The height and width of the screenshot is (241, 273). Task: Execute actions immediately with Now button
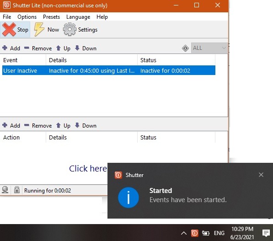coord(47,29)
